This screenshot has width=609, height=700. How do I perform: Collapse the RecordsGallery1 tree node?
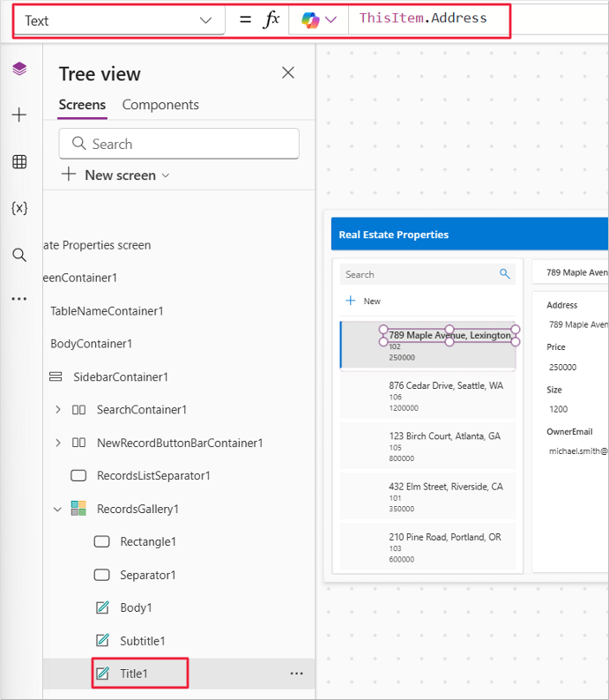click(x=58, y=509)
